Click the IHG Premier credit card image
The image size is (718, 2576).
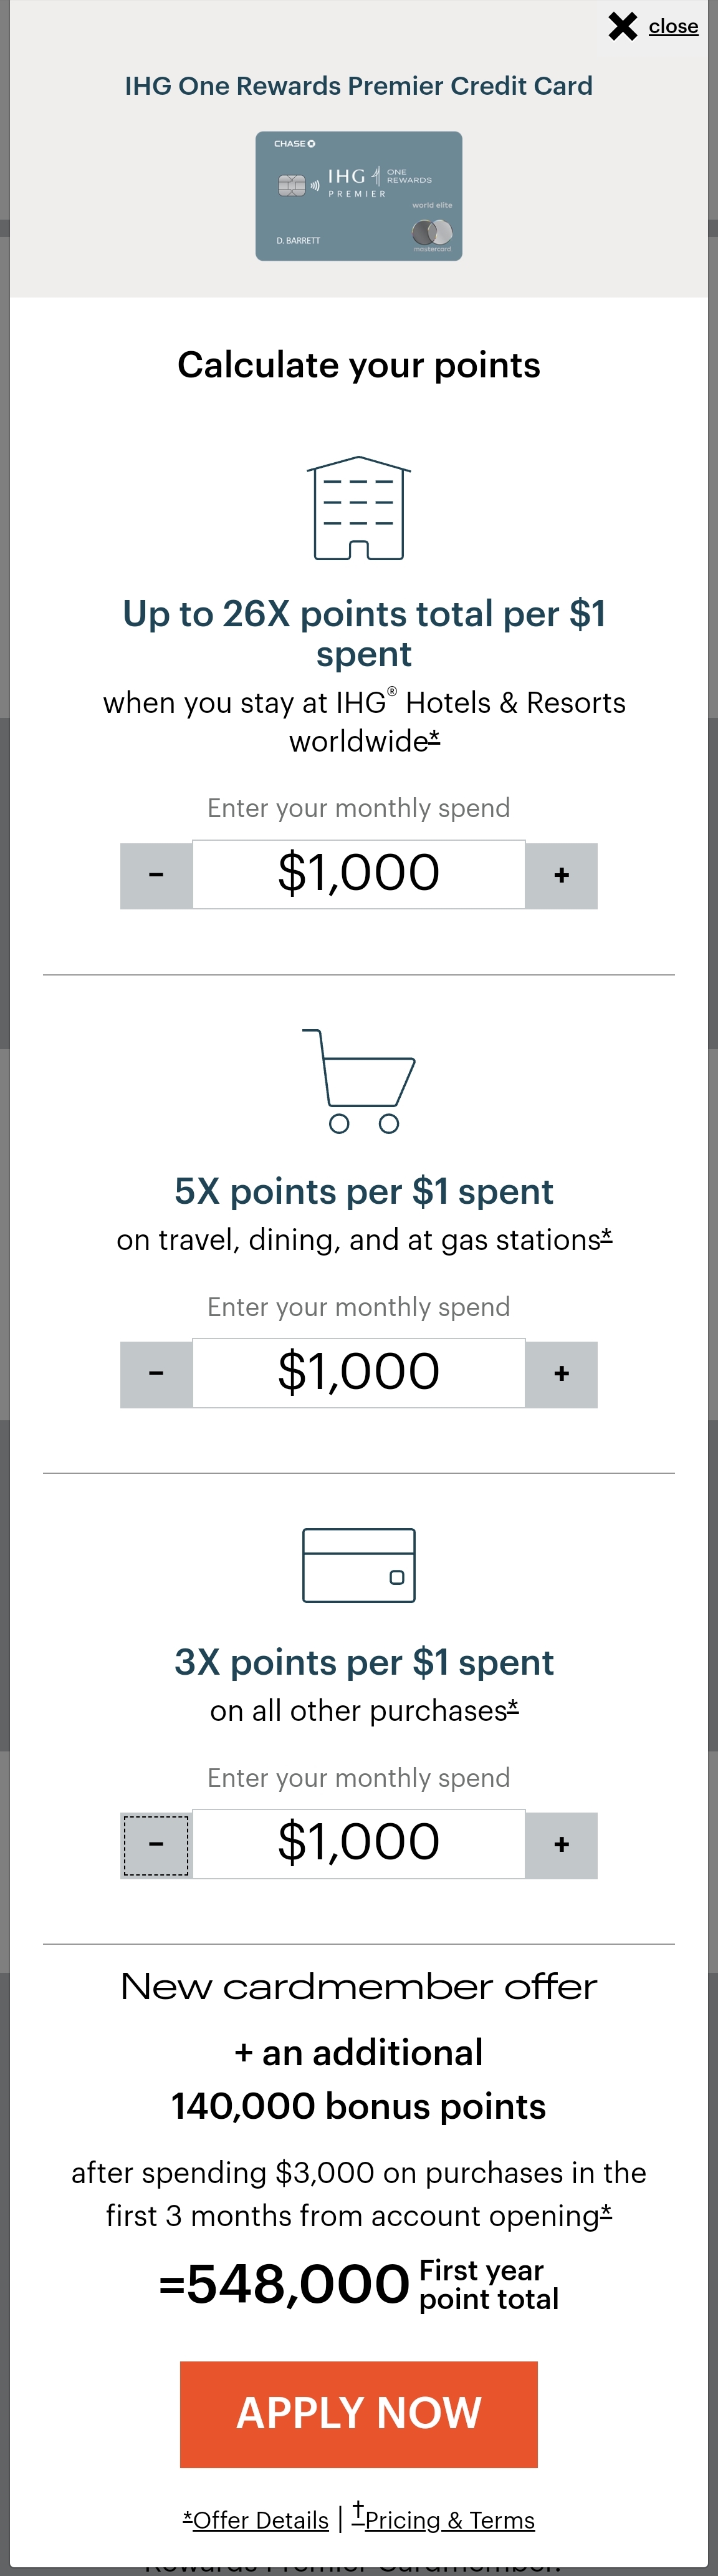pos(358,196)
